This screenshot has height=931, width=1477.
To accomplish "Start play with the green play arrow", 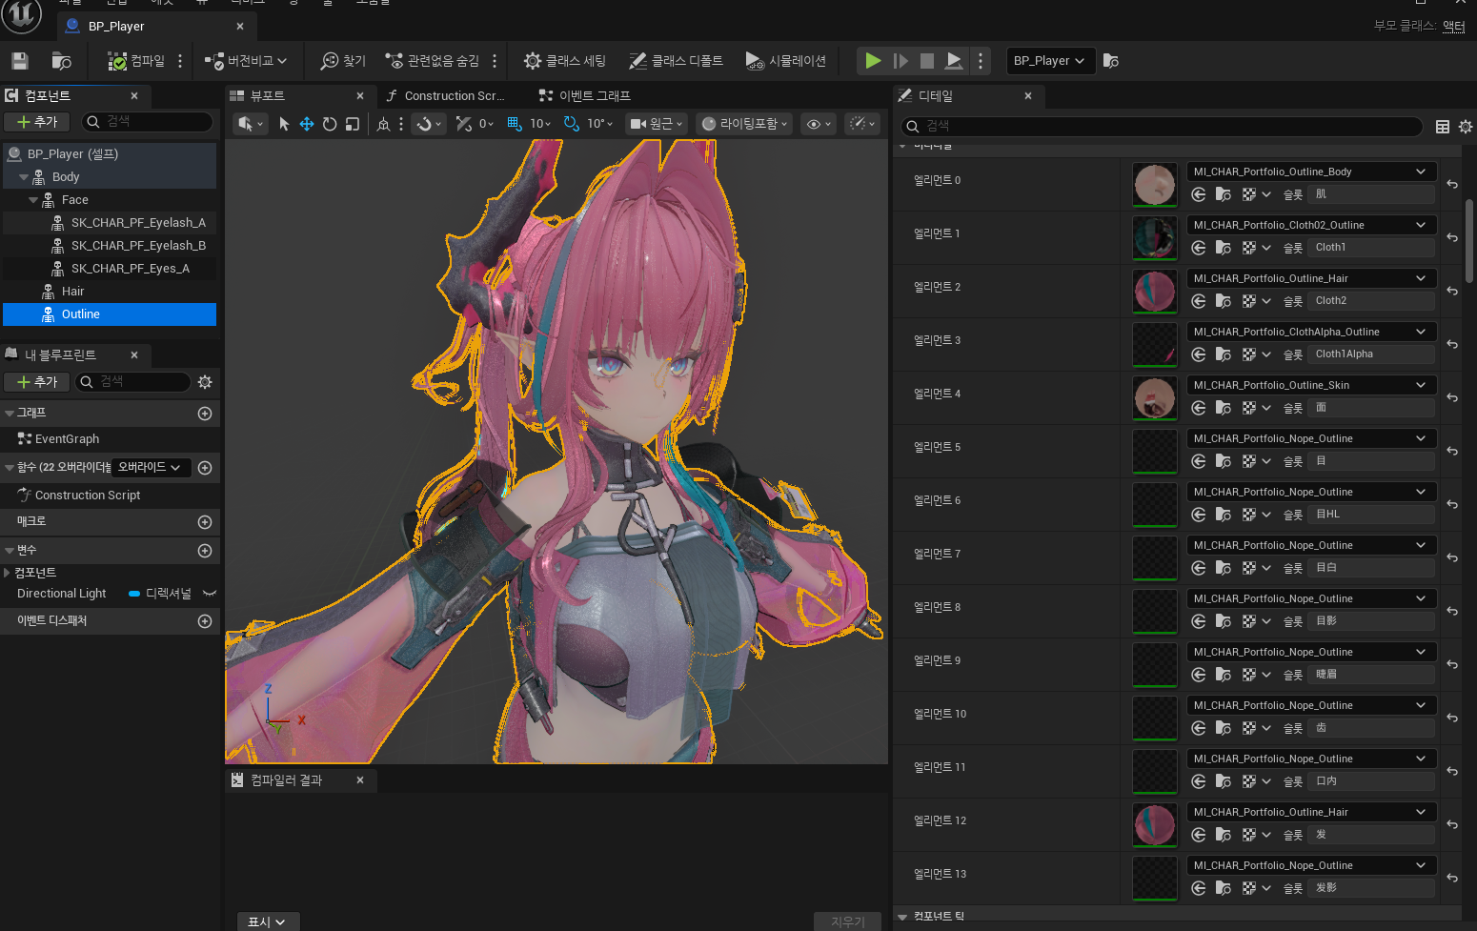I will (x=873, y=61).
